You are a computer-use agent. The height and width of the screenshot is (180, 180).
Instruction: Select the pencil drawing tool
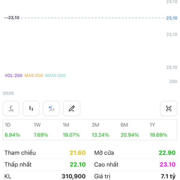pyautogui.click(x=71, y=109)
